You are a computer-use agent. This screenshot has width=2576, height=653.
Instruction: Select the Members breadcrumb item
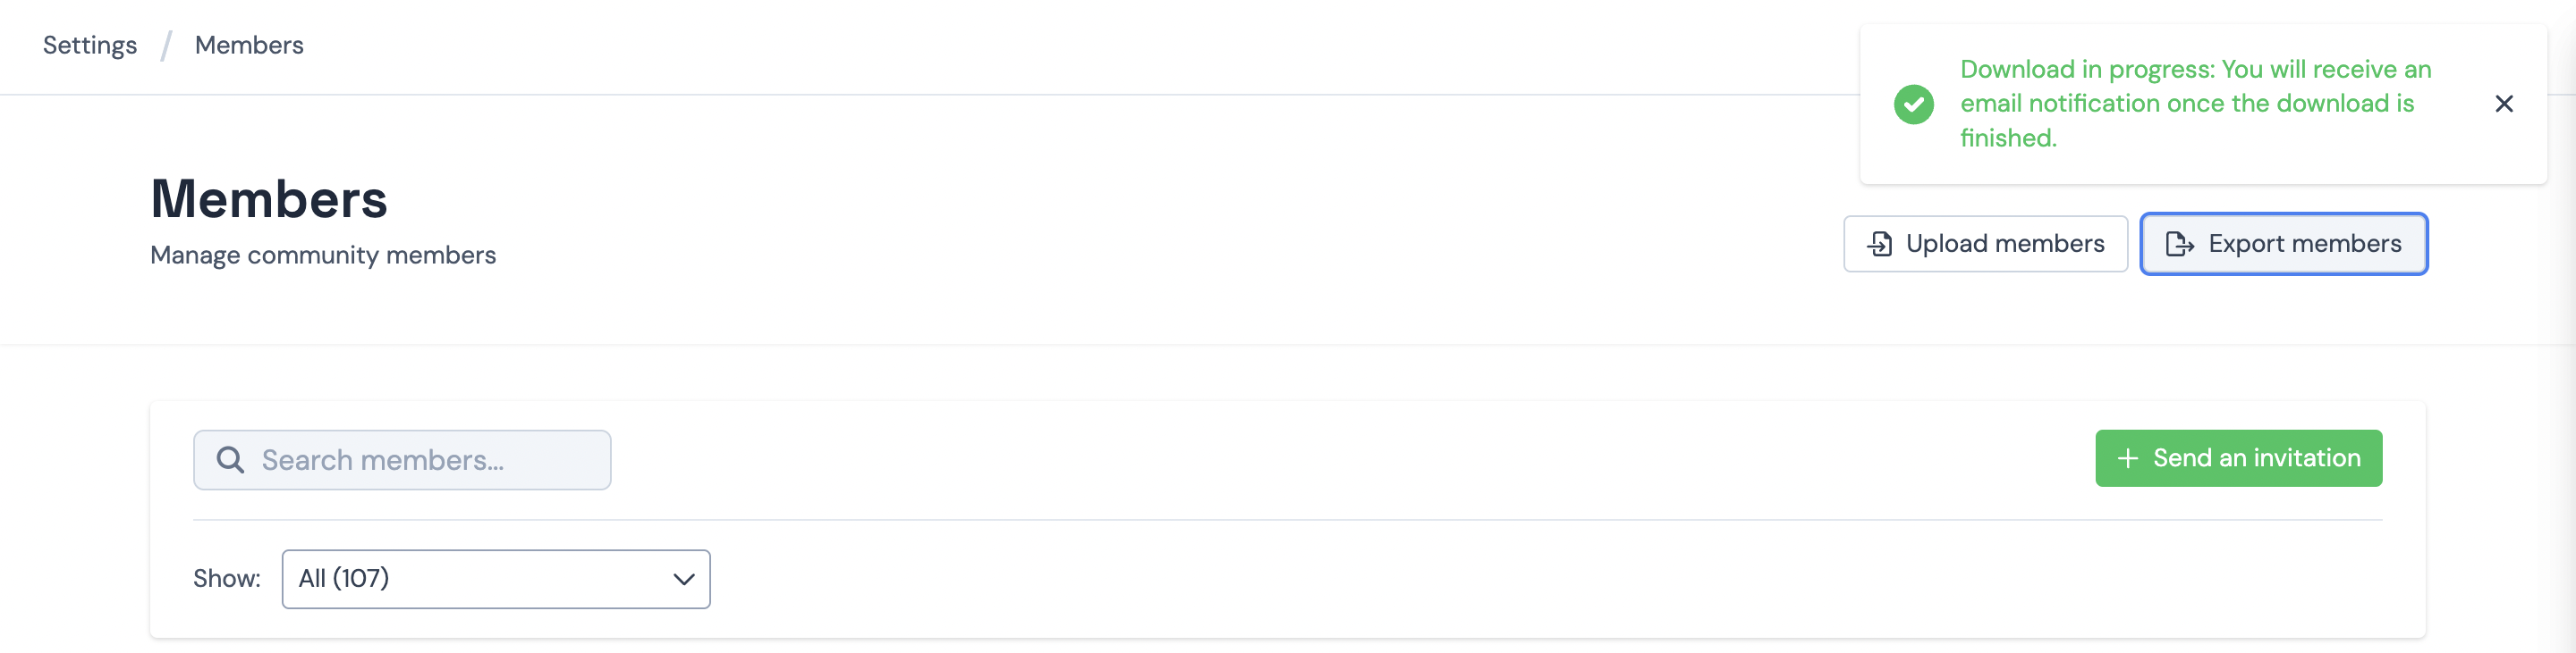click(x=249, y=46)
